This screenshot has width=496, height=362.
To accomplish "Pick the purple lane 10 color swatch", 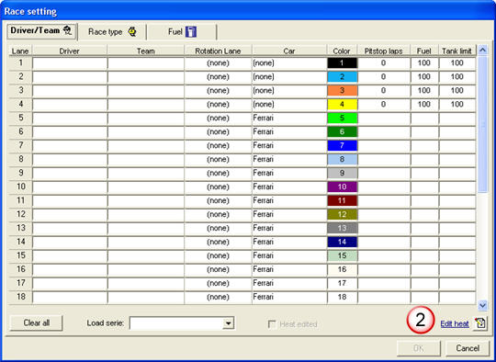I will [x=342, y=187].
